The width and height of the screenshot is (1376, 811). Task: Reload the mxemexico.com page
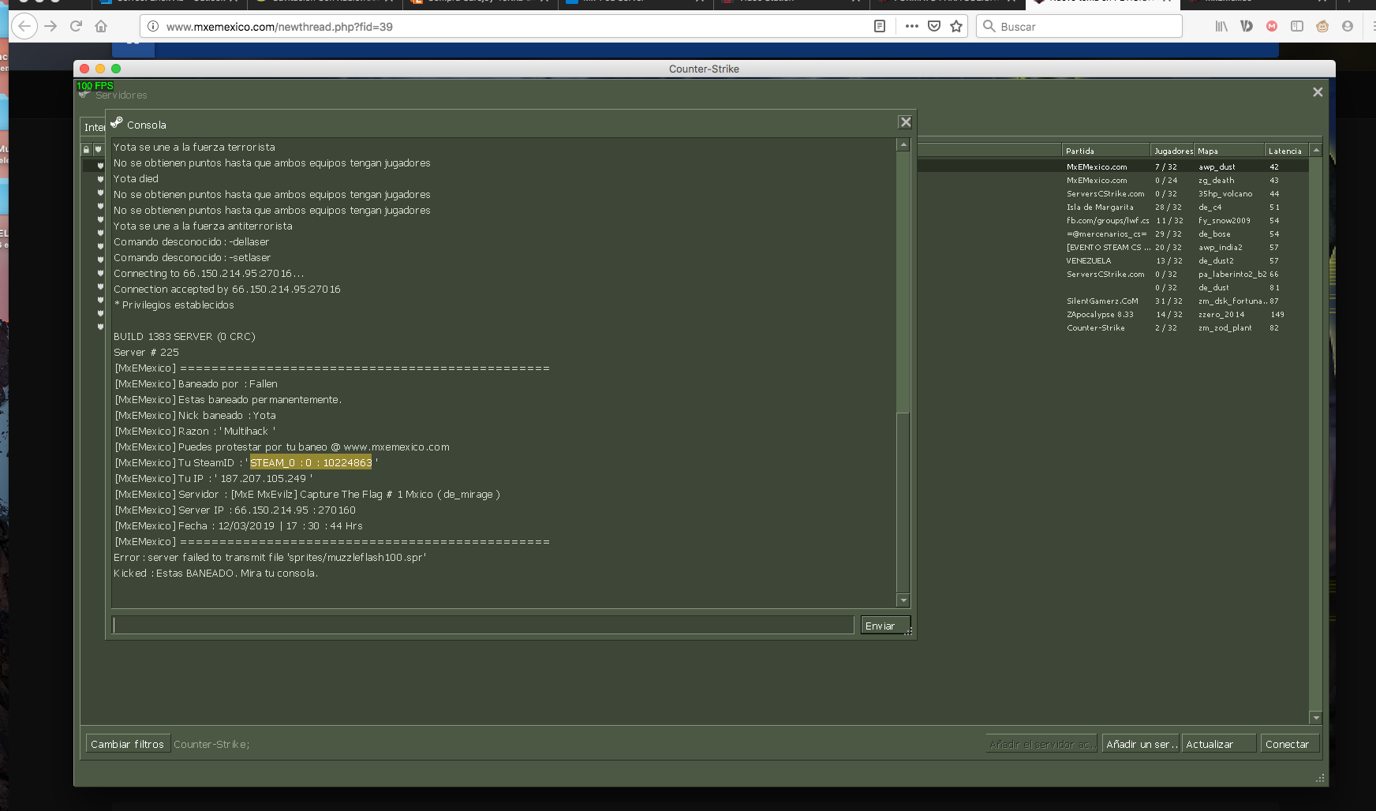[76, 26]
